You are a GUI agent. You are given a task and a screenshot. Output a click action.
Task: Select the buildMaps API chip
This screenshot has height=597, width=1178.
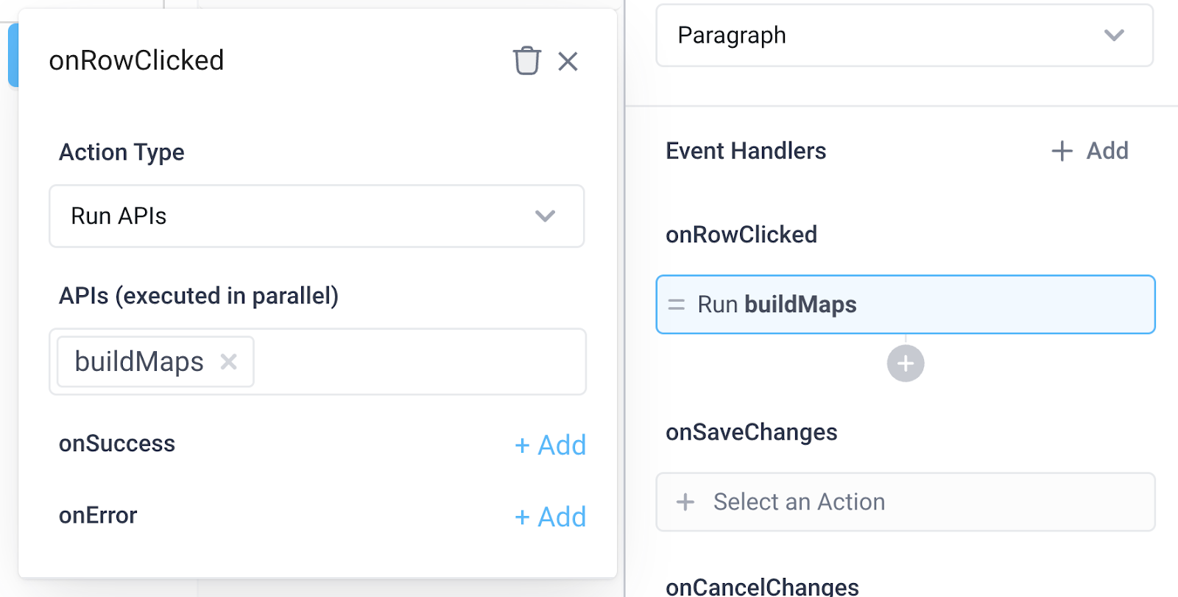tap(139, 361)
